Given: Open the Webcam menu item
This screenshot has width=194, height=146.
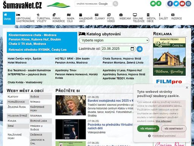Looking at the screenshot, I should (125, 17).
